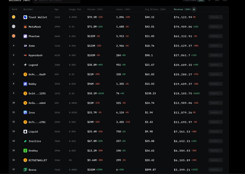Open Profile button for 0x14...1293
The width and height of the screenshot is (245, 174).
point(215,93)
